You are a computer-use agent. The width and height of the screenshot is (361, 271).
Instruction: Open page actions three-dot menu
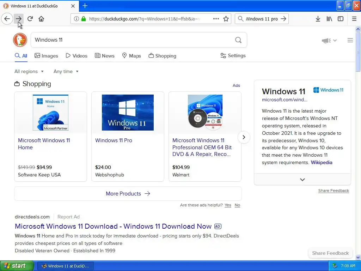coord(216,19)
